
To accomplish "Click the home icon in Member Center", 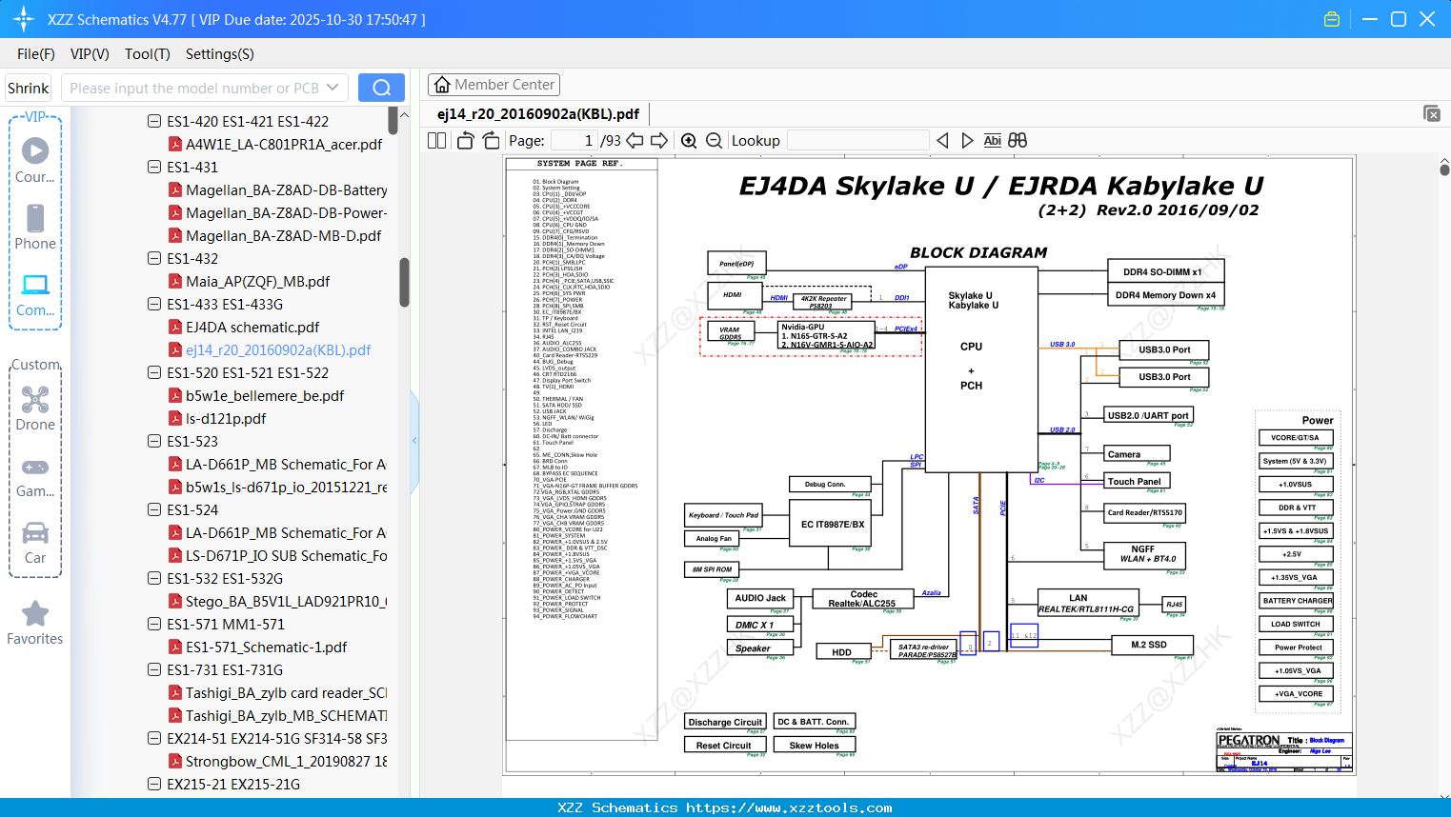I will (x=442, y=85).
